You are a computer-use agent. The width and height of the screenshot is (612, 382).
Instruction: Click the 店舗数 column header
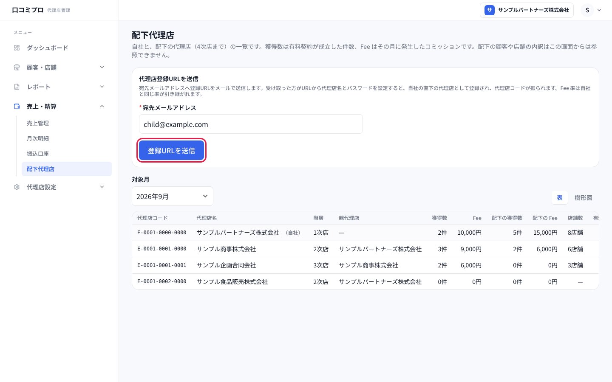point(575,218)
